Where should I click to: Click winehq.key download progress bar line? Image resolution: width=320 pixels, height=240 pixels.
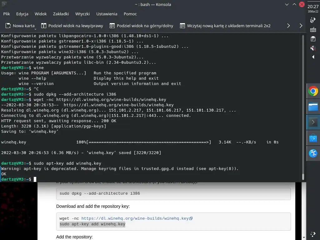140,142
